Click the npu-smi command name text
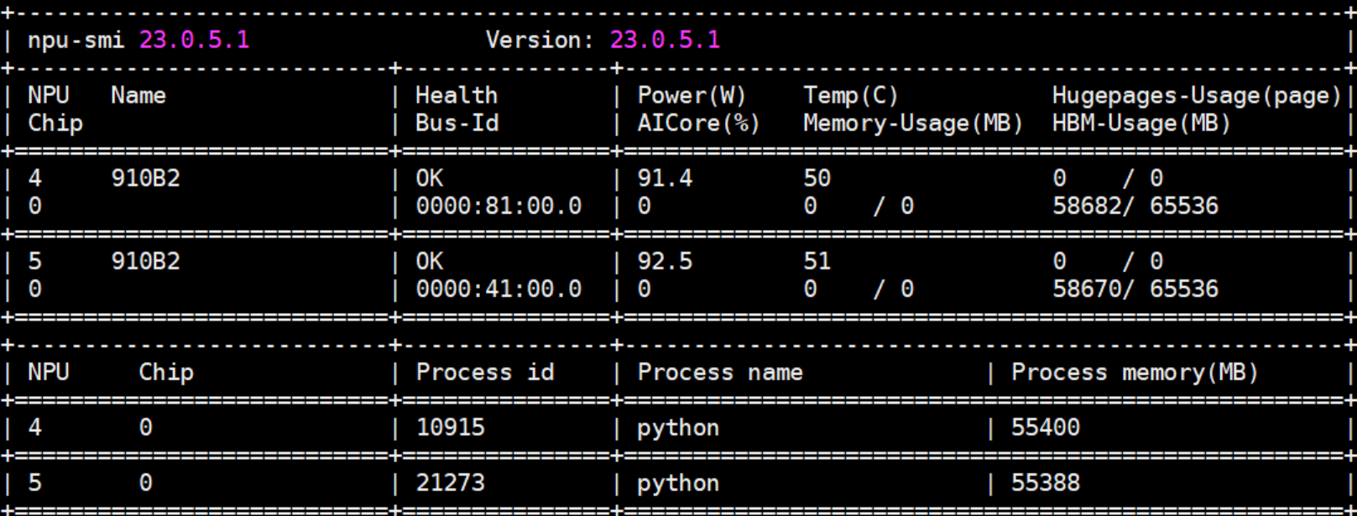This screenshot has height=516, width=1357. [x=76, y=40]
